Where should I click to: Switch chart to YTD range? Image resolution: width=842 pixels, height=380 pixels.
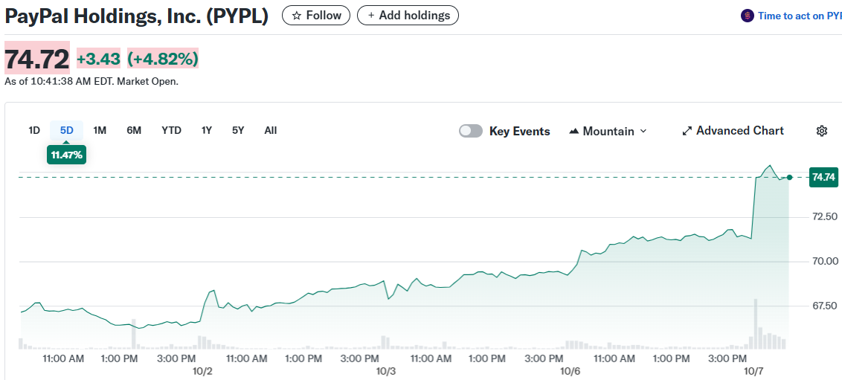click(x=171, y=130)
